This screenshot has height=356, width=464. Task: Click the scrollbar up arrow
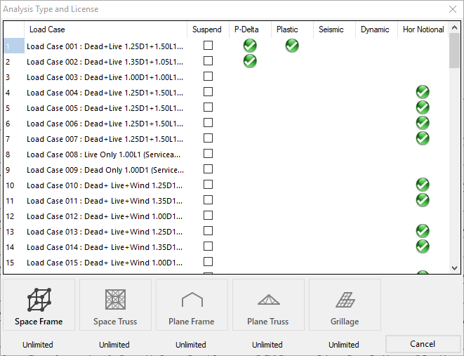click(455, 28)
